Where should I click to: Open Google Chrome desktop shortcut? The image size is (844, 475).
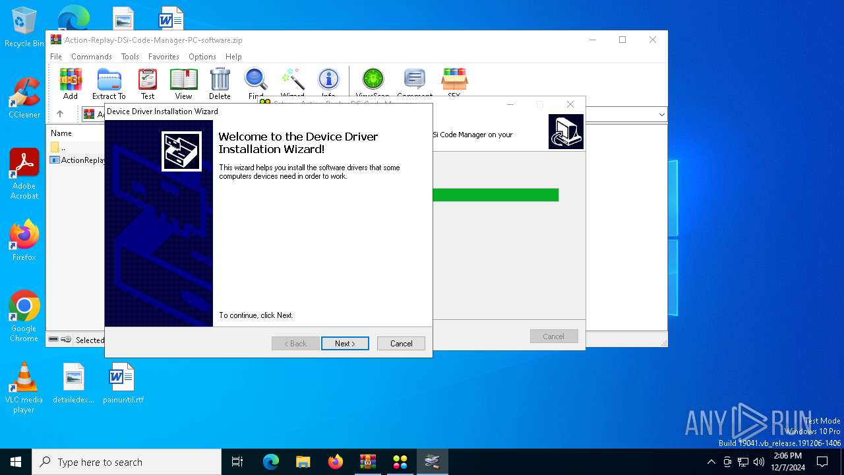click(x=24, y=317)
